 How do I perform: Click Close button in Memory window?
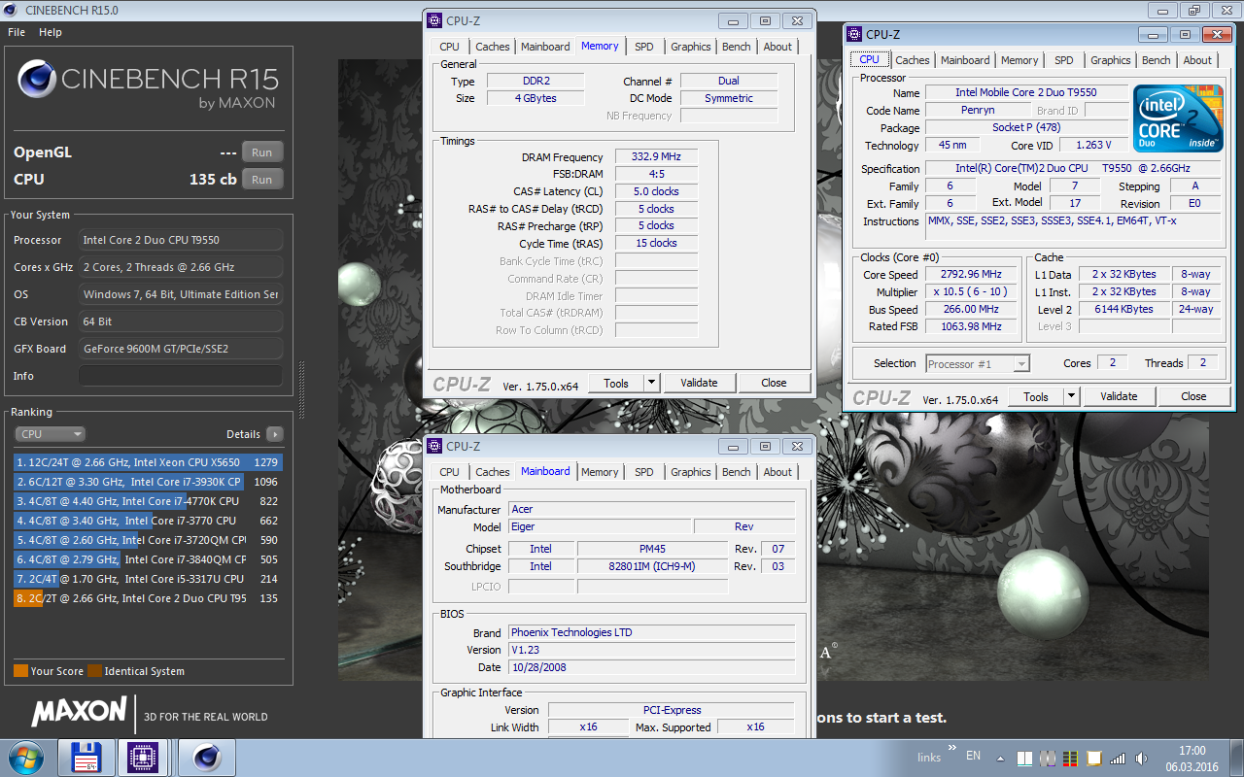[x=774, y=383]
